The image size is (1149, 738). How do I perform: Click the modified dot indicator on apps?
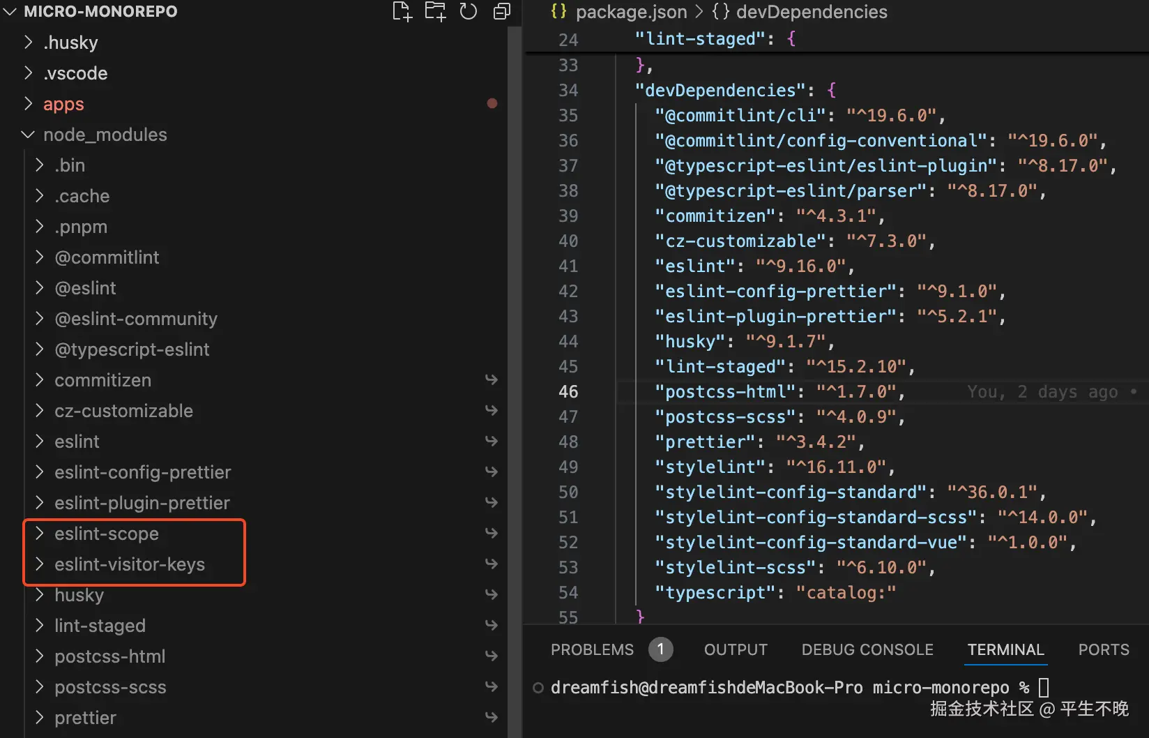coord(492,103)
